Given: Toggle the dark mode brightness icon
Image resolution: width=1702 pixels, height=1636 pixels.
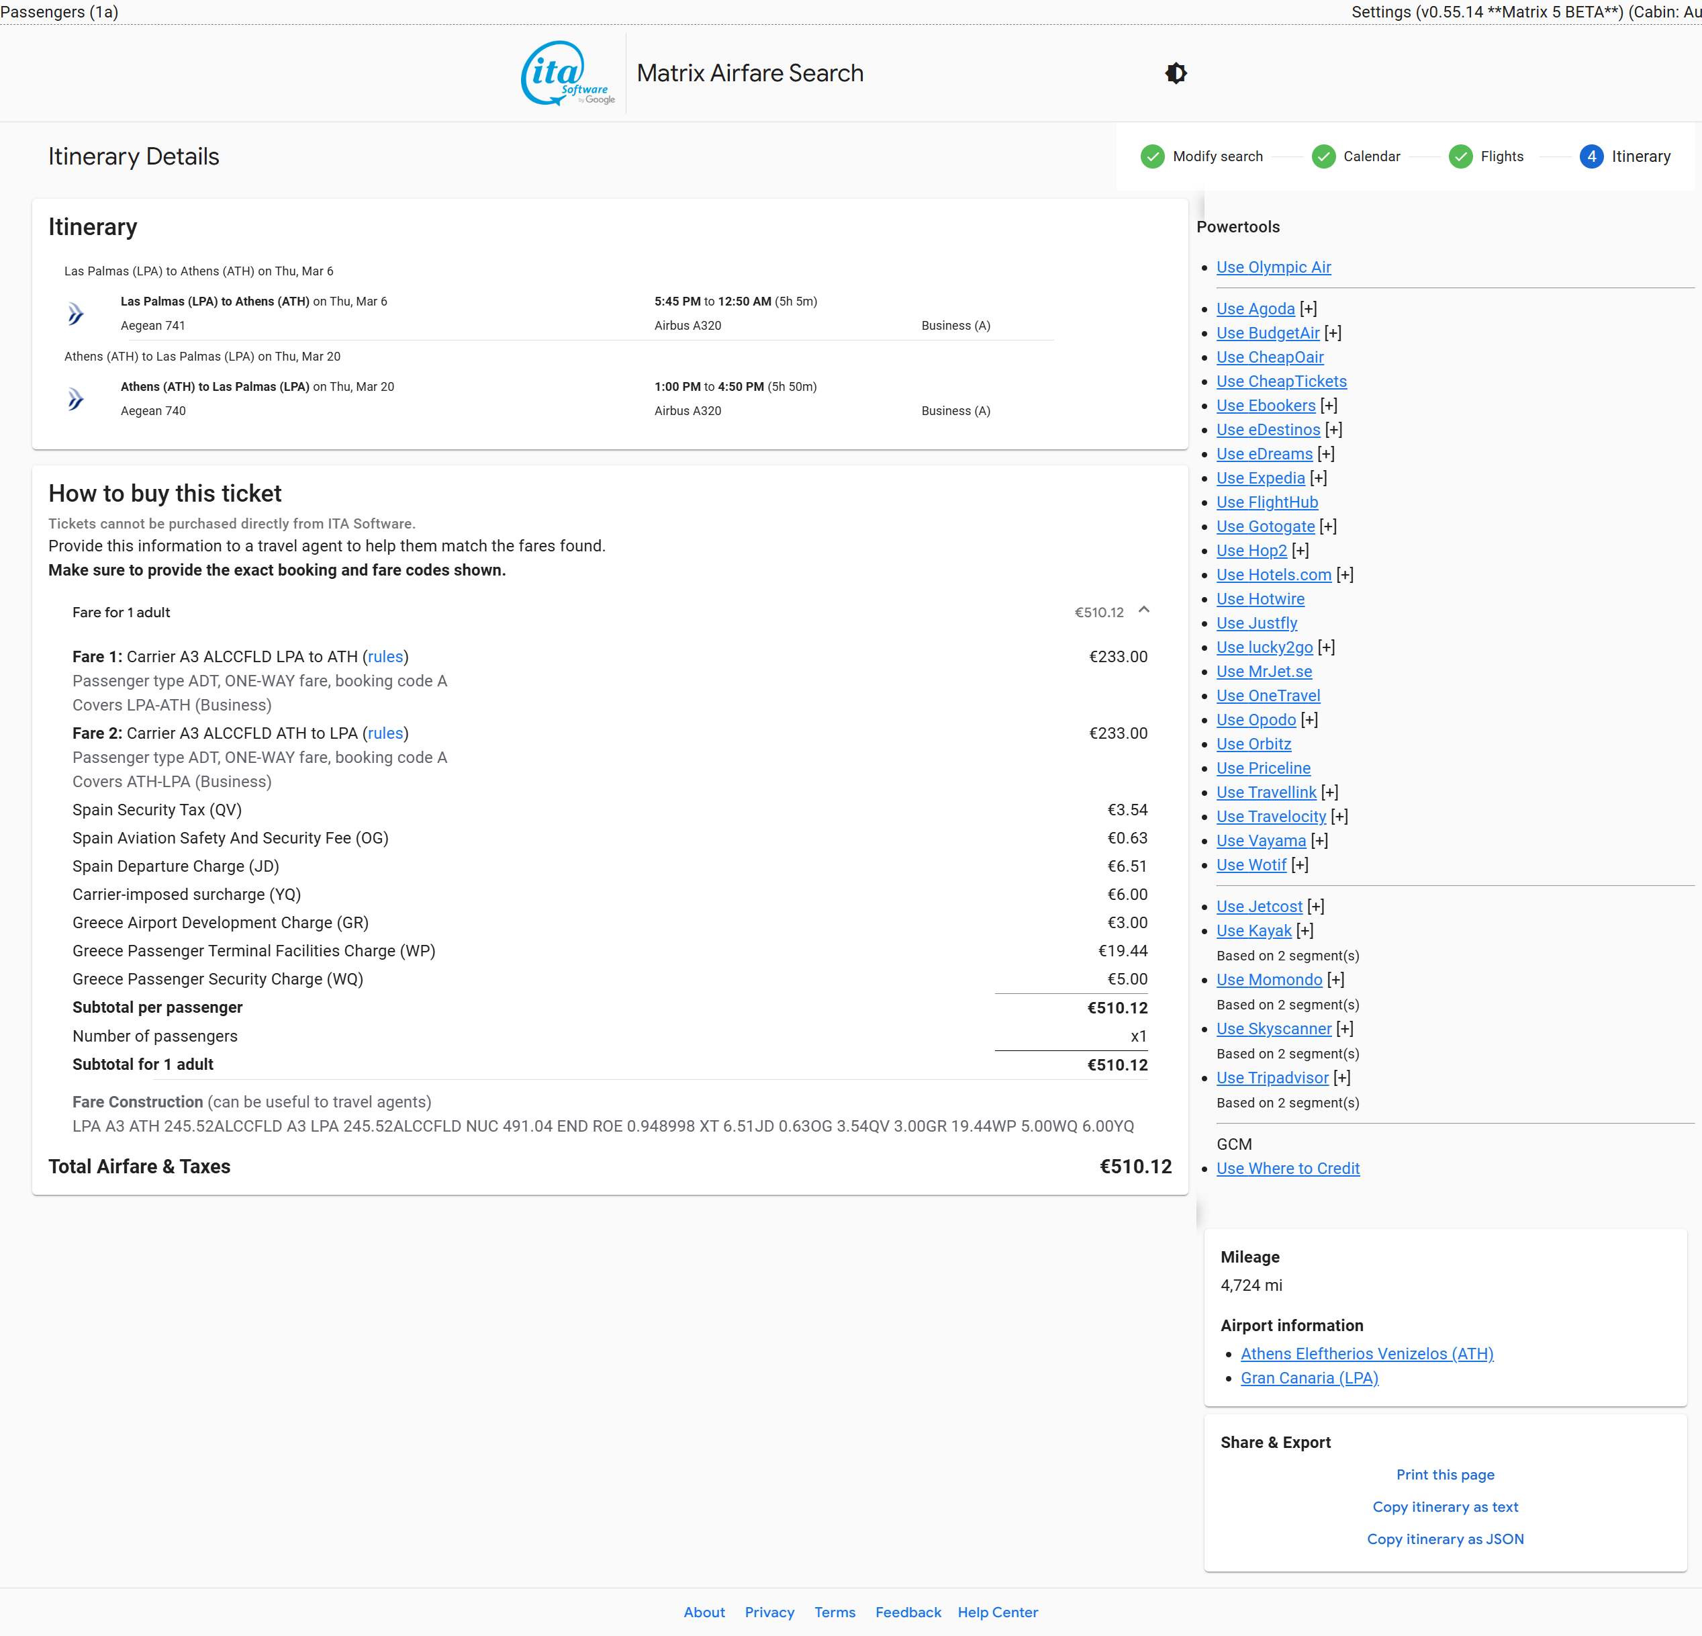Looking at the screenshot, I should coord(1176,73).
